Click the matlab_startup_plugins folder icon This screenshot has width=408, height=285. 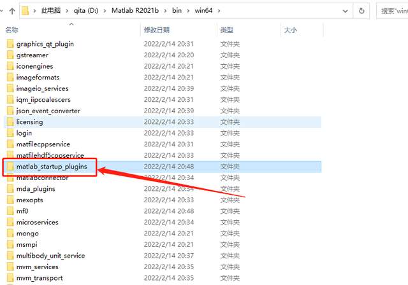point(10,167)
